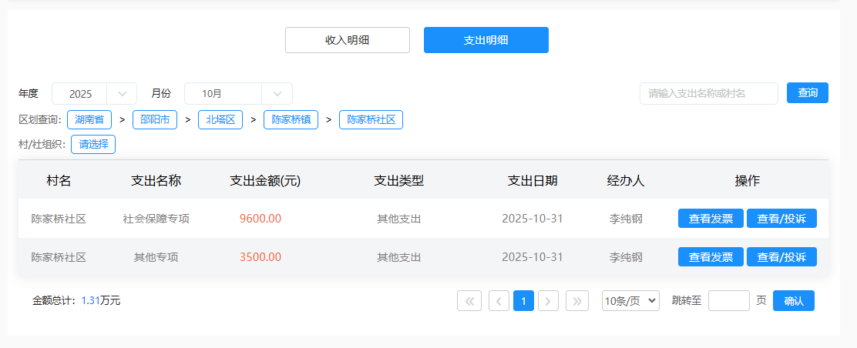Viewport: 857px width, 348px height.
Task: View invoice for 社会保障专项 row
Action: [711, 219]
